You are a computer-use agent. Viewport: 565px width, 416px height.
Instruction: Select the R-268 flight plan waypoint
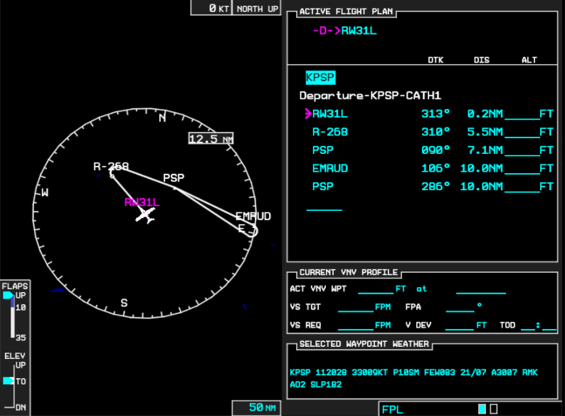coord(330,132)
